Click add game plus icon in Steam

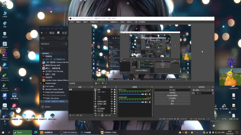(x=42, y=107)
